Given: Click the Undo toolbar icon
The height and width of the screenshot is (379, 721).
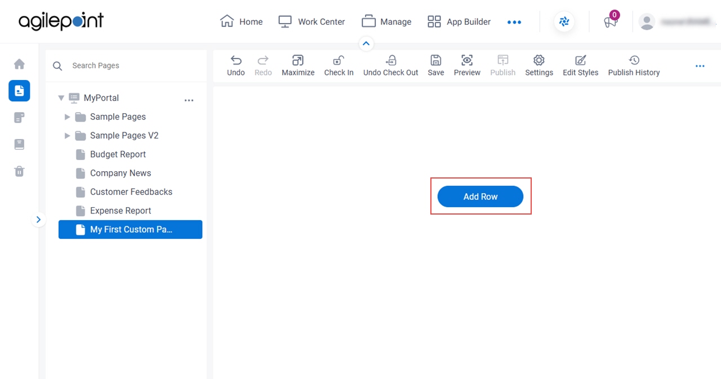Looking at the screenshot, I should point(236,60).
